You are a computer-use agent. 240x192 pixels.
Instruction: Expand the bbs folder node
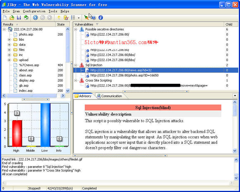click(9, 39)
